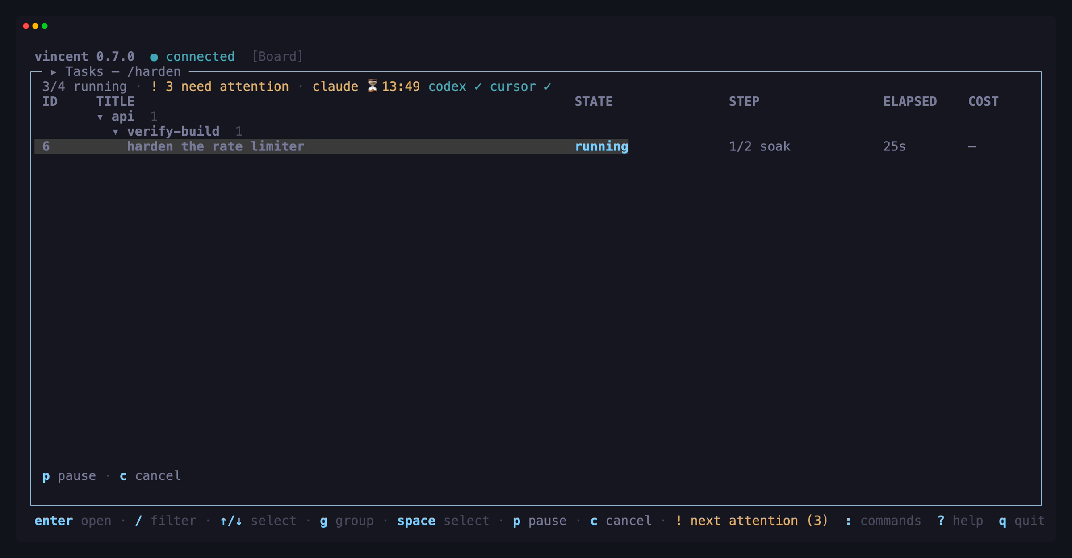The width and height of the screenshot is (1072, 558).
Task: Click 'p pause' in the task panel
Action: [69, 476]
